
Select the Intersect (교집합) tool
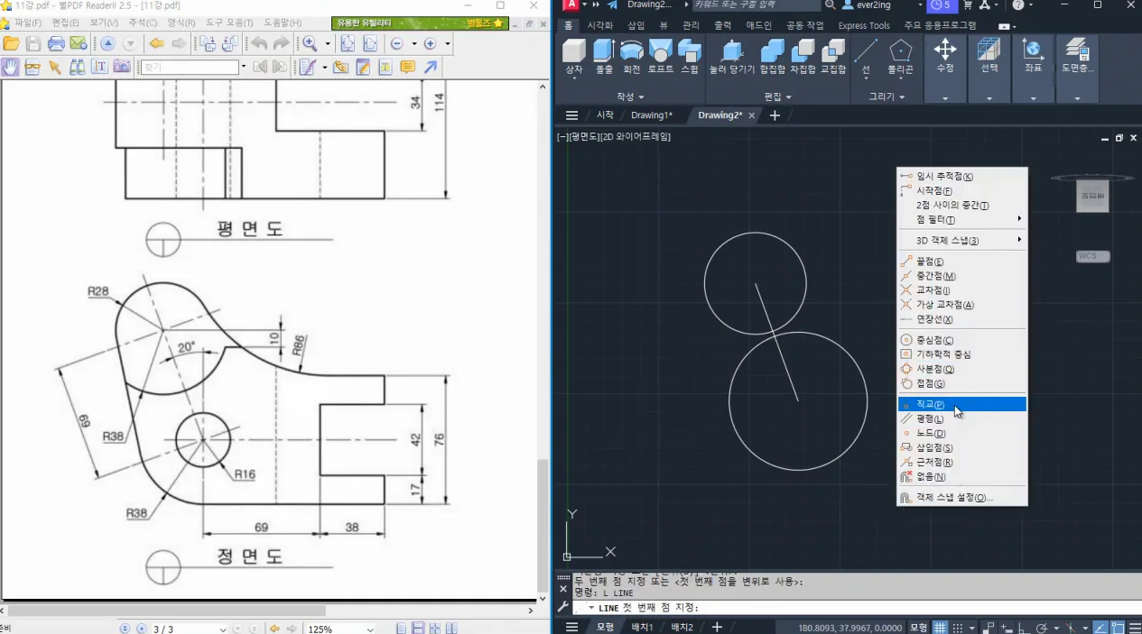point(832,56)
